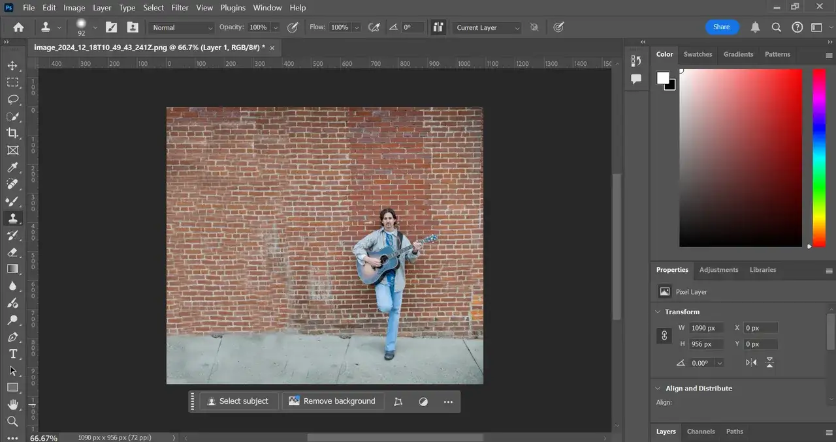Select the Lasso tool
The height and width of the screenshot is (442, 836).
pos(12,100)
